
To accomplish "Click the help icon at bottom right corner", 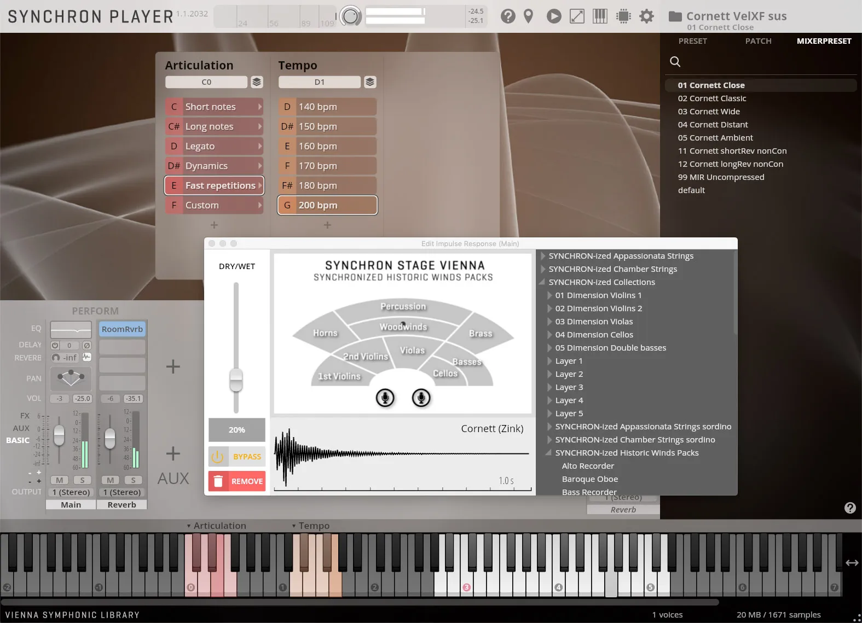I will tap(850, 508).
